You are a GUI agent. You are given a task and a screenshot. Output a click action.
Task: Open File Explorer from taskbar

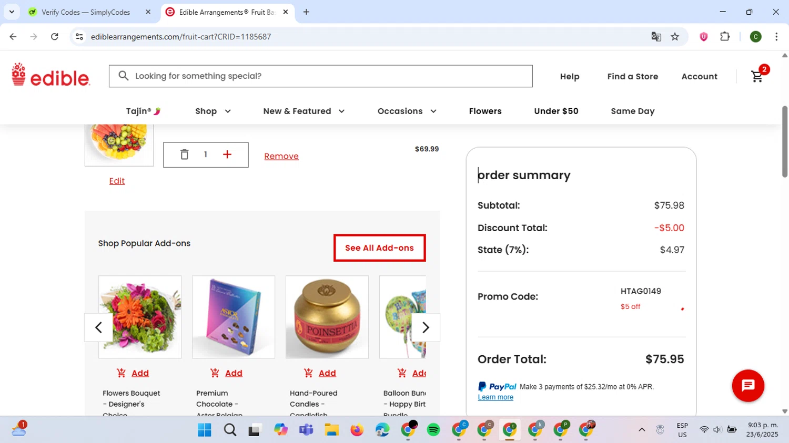[331, 430]
